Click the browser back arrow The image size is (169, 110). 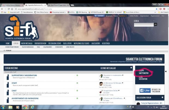point(2,9)
